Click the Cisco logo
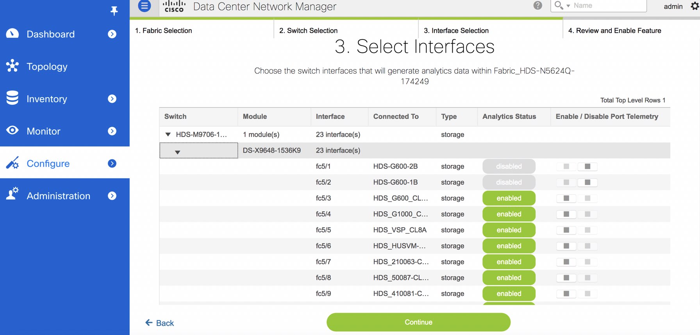700x335 pixels. pos(174,6)
